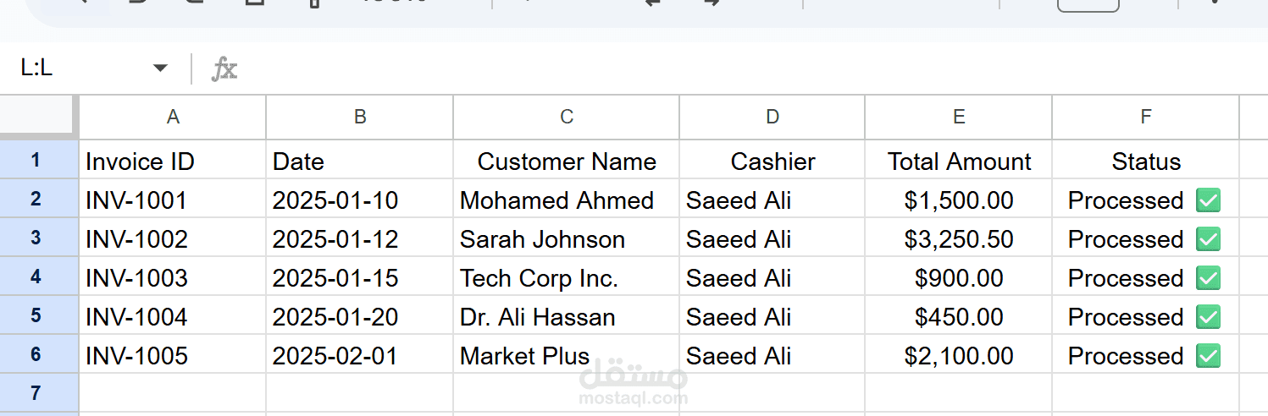The width and height of the screenshot is (1268, 416).
Task: Select the Sarah Johnson cell
Action: [x=566, y=239]
